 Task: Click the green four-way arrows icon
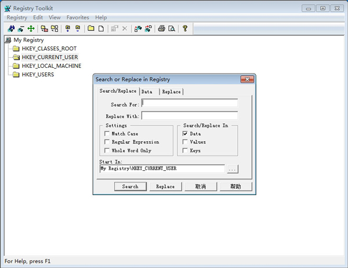click(x=31, y=28)
